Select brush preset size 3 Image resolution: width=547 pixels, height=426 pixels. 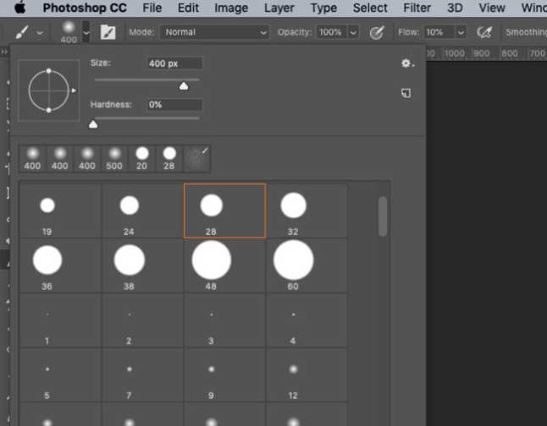pyautogui.click(x=224, y=320)
